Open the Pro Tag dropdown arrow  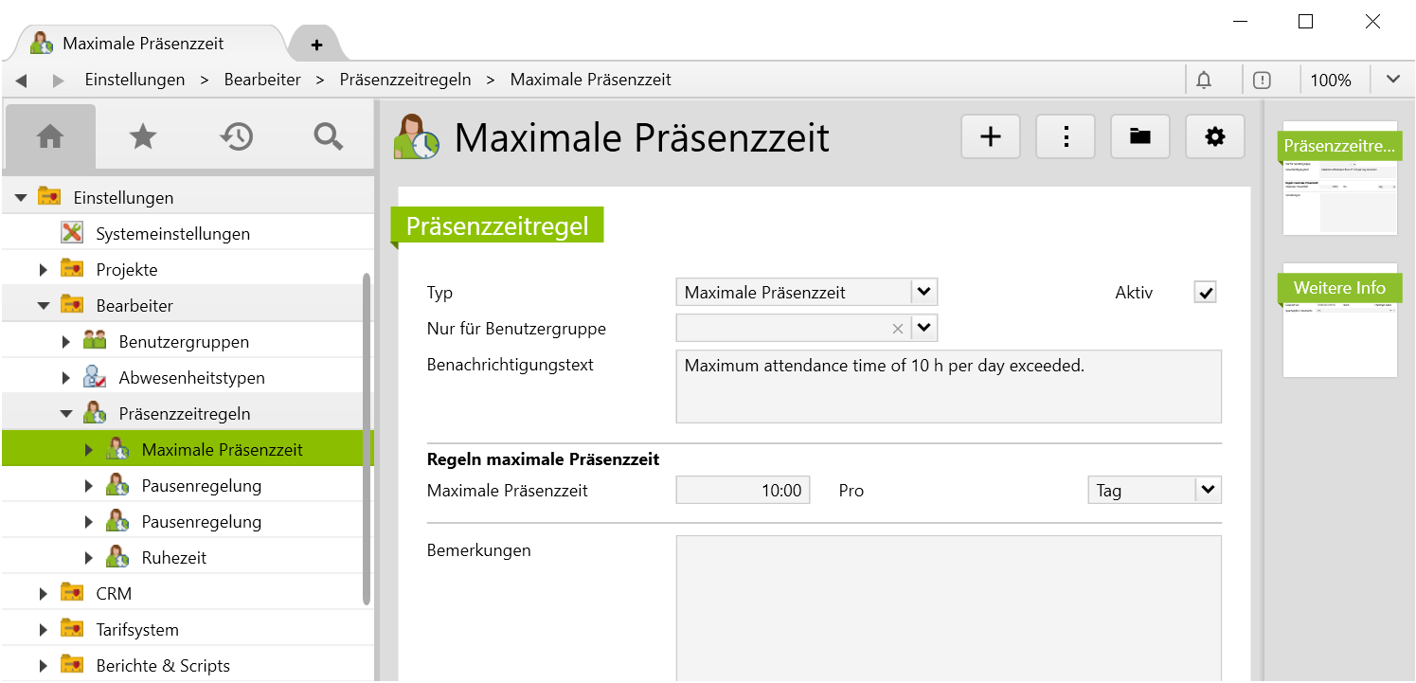[x=1208, y=491]
